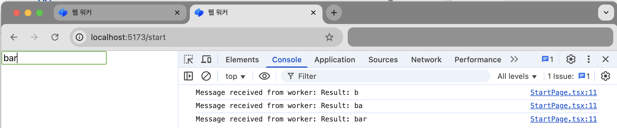Open StartPage.tsx:11 link for the 'bar' message
Image resolution: width=617 pixels, height=128 pixels.
tap(563, 119)
